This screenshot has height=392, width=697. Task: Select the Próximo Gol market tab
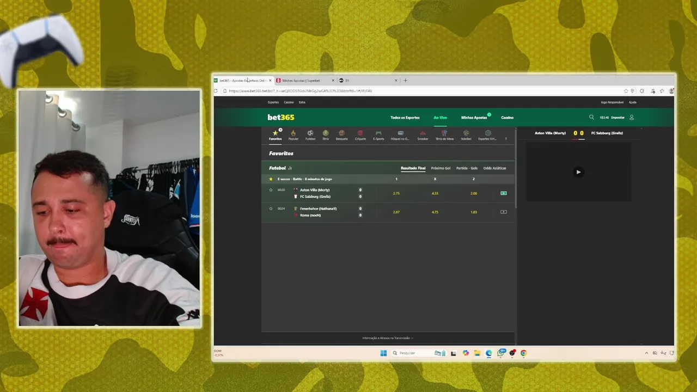point(441,168)
